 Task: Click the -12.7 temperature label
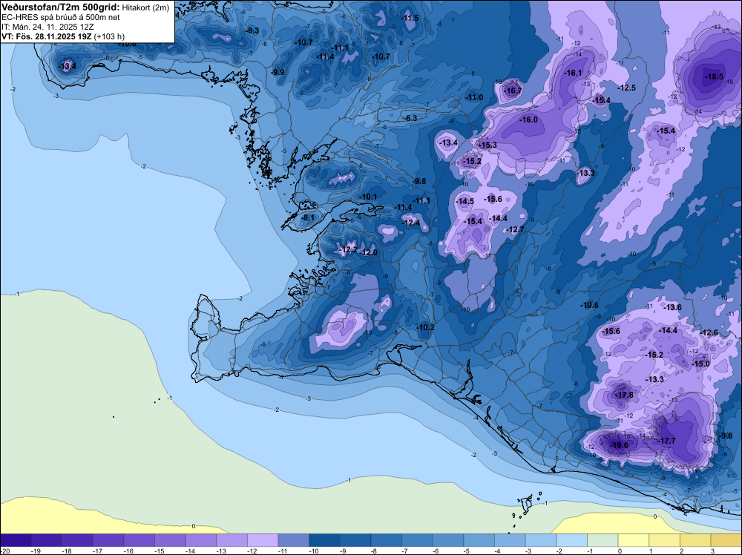[x=516, y=230]
